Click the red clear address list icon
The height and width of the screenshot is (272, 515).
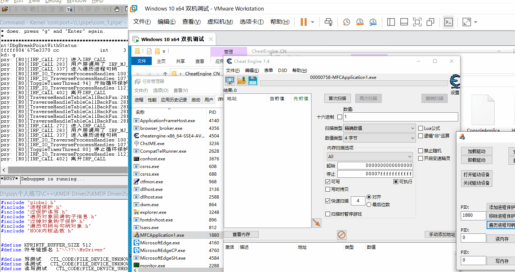[x=341, y=235]
